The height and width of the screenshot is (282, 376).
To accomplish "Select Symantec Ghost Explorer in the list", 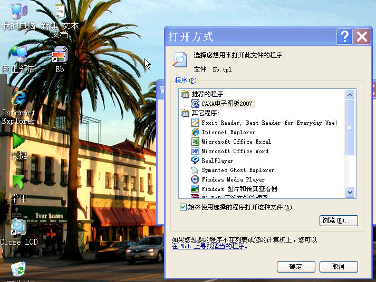I will pos(238,170).
